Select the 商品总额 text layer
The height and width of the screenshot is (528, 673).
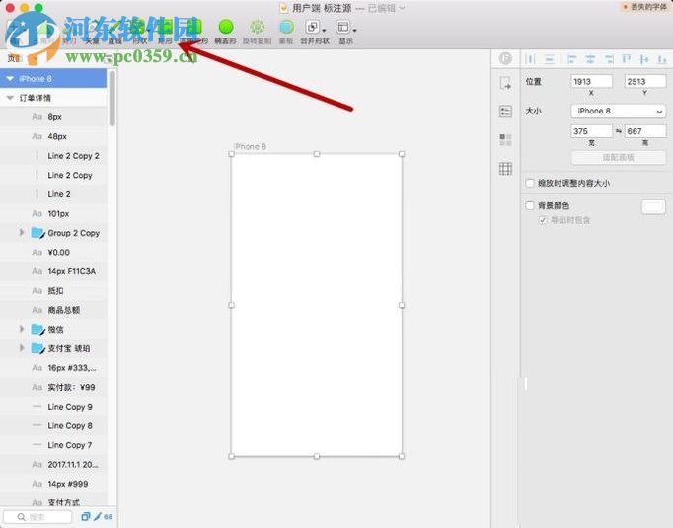(53, 310)
